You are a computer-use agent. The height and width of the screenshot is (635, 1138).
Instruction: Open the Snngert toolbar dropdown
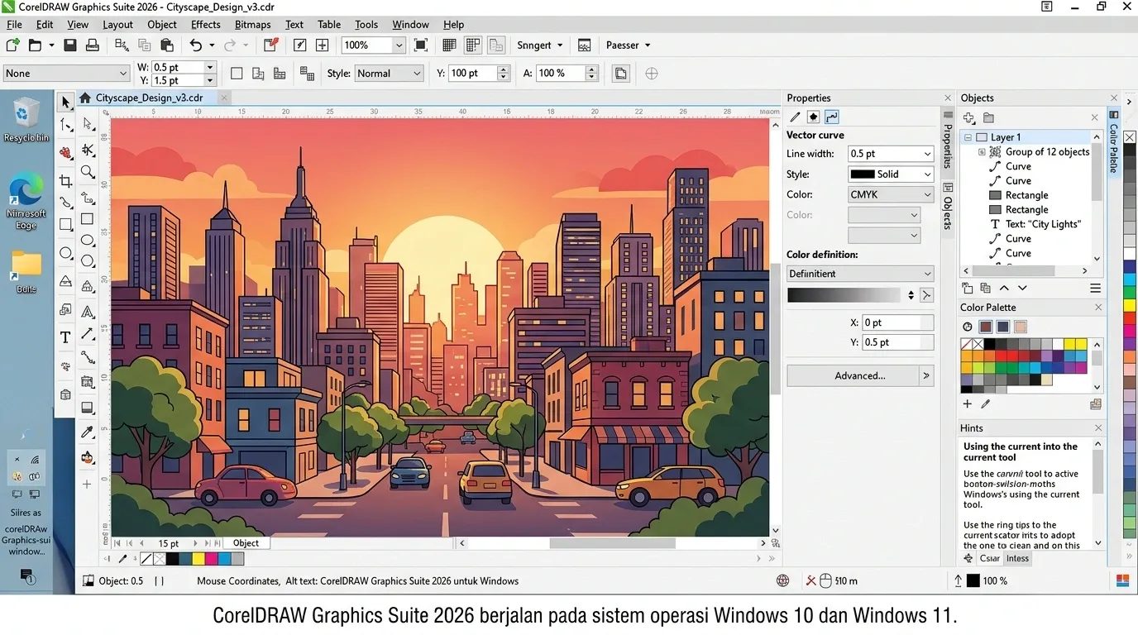tap(540, 45)
